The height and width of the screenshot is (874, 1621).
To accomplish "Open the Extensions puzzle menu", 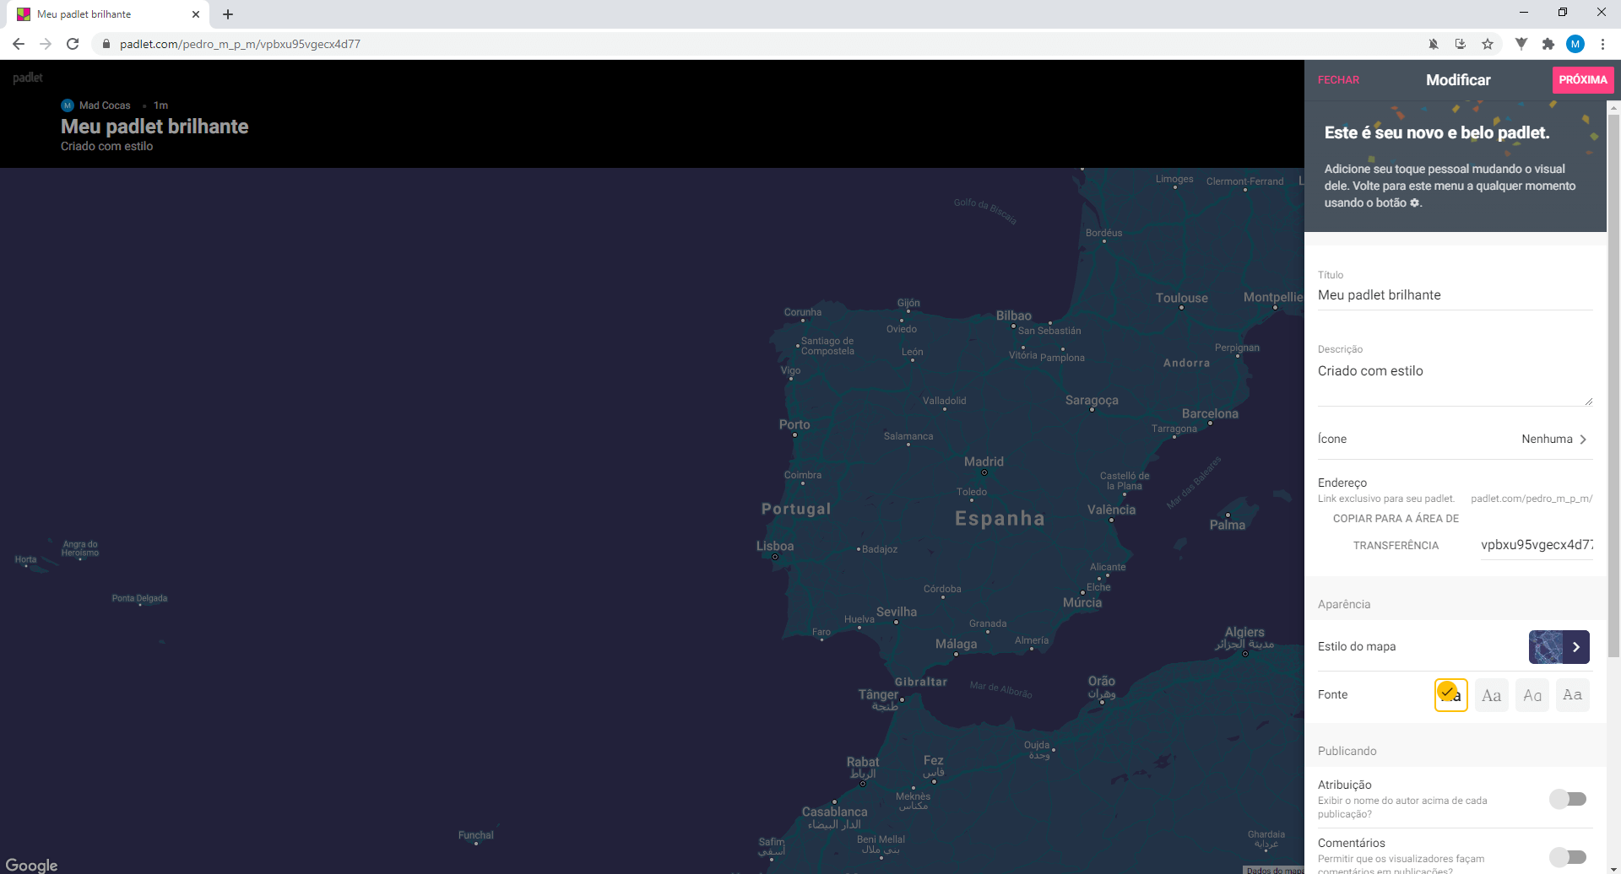I will [1548, 44].
